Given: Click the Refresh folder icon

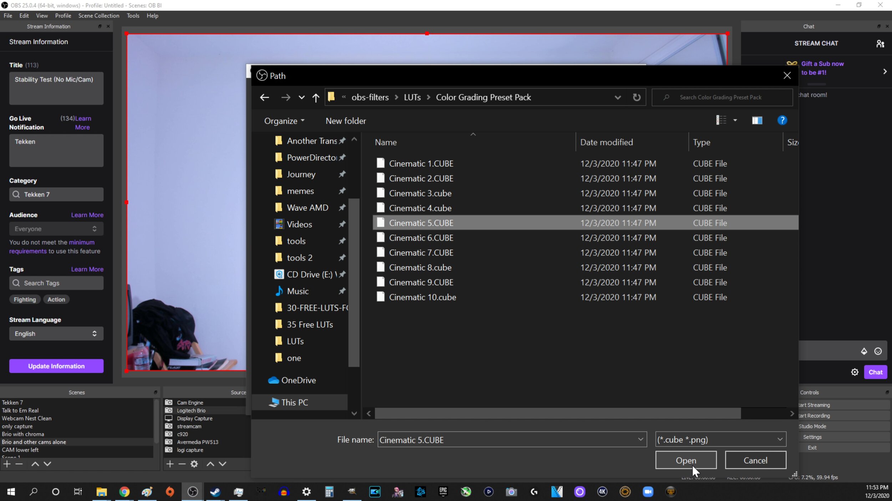Looking at the screenshot, I should click(x=637, y=97).
